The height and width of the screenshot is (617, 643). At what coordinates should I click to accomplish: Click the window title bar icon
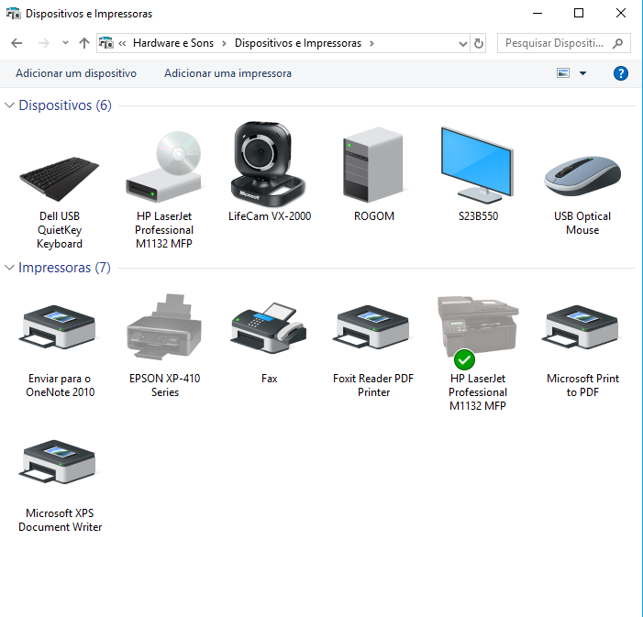(13, 13)
